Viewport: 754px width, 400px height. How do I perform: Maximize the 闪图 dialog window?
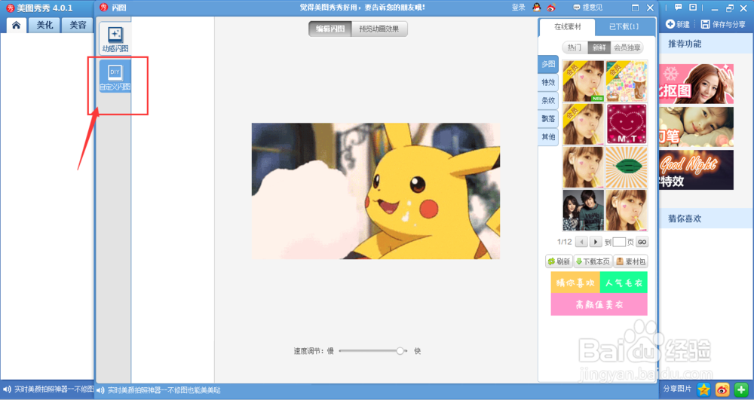(635, 8)
